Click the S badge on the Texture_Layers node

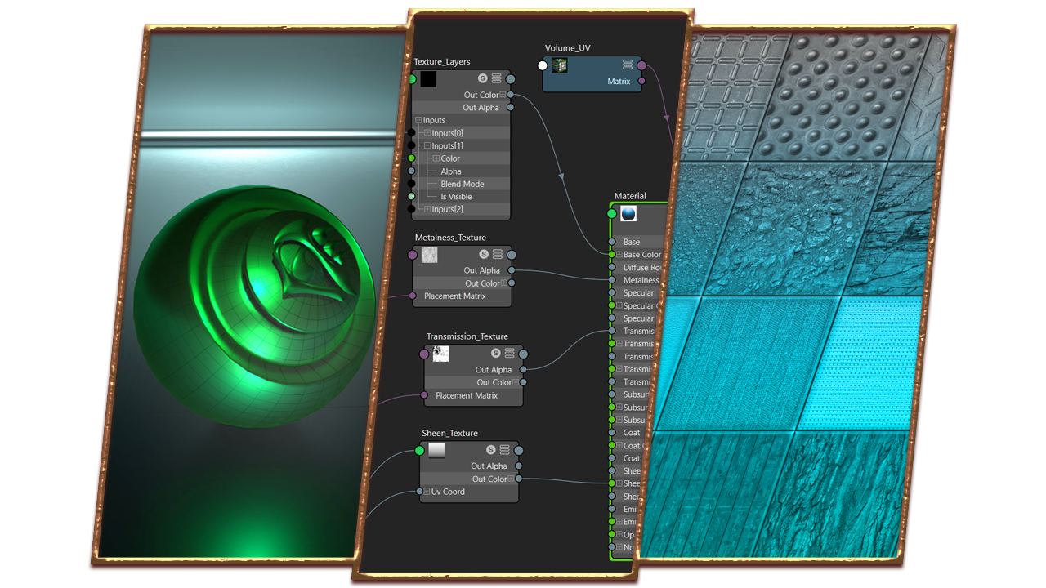pos(482,79)
